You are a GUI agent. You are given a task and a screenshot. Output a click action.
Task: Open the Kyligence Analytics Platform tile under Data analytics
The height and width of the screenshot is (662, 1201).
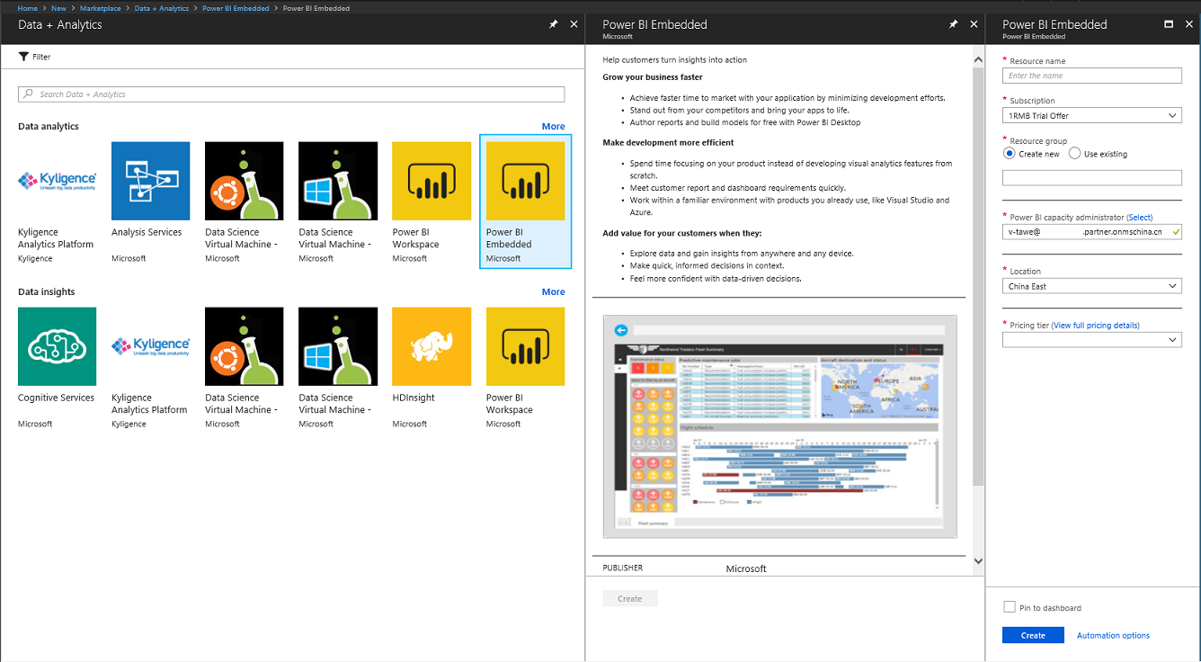58,181
